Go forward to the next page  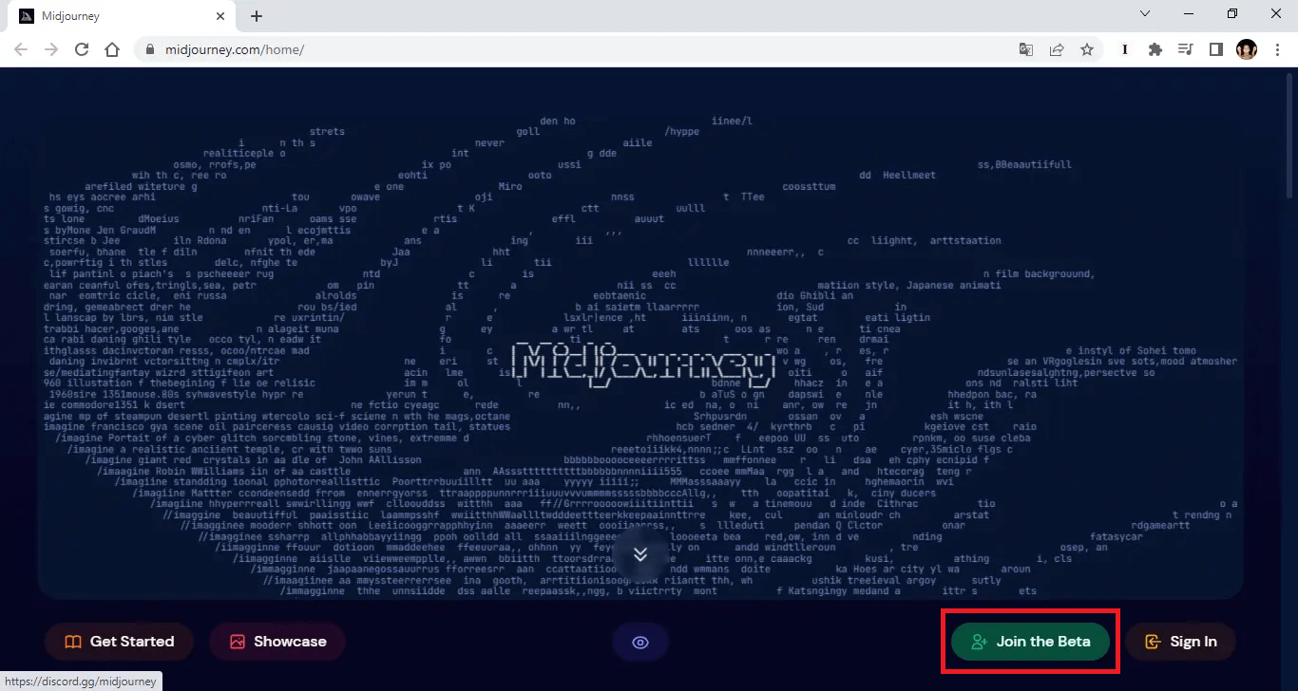pos(51,49)
